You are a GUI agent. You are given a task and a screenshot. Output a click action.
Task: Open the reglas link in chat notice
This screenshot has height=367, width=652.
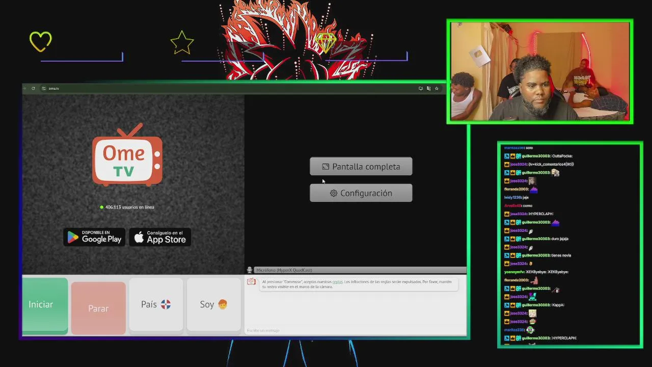click(x=337, y=282)
